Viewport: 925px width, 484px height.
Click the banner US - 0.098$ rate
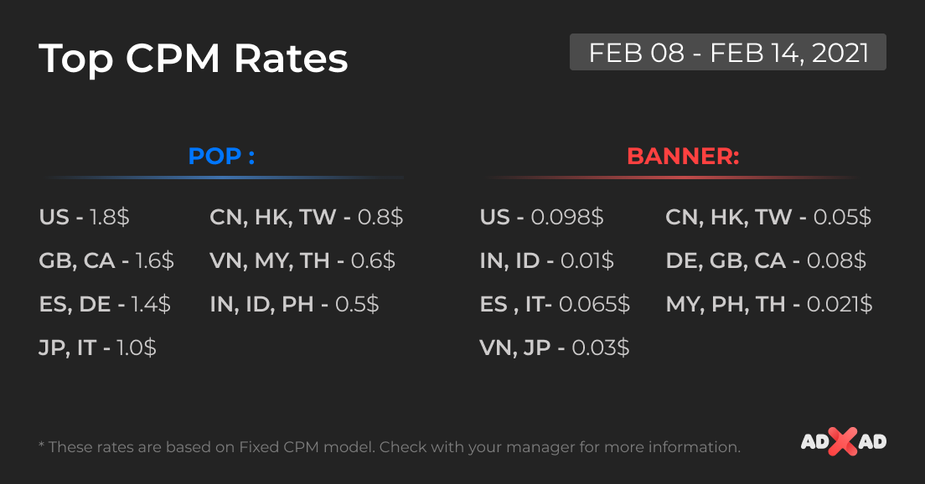pyautogui.click(x=541, y=217)
